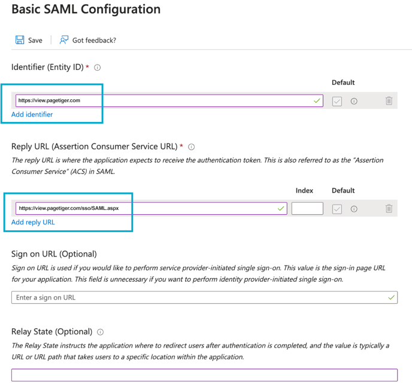Click info icon beside Relay State heading
This screenshot has height=387, width=412.
pyautogui.click(x=101, y=332)
